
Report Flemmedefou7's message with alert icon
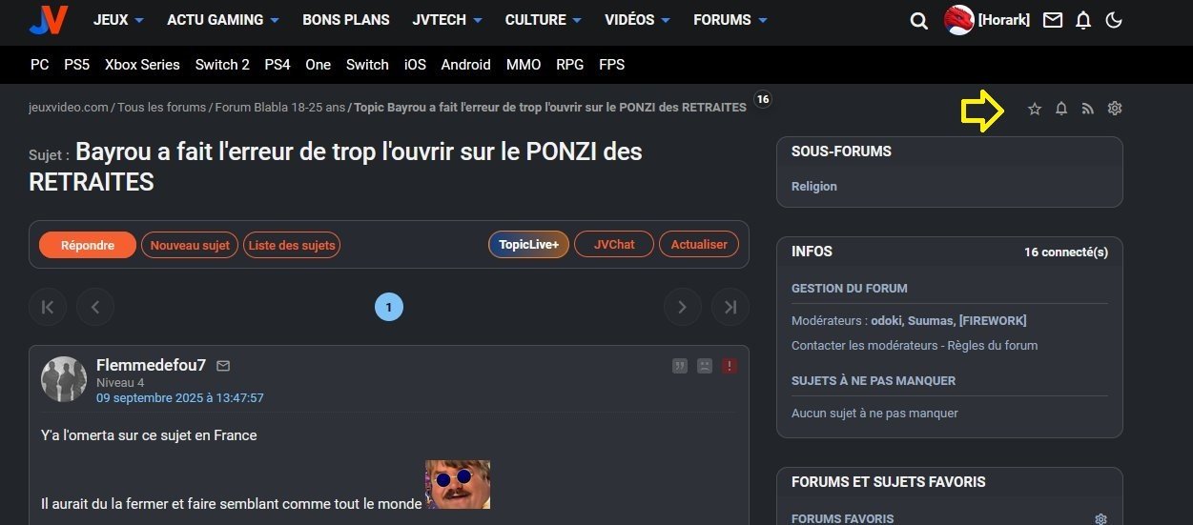point(730,366)
